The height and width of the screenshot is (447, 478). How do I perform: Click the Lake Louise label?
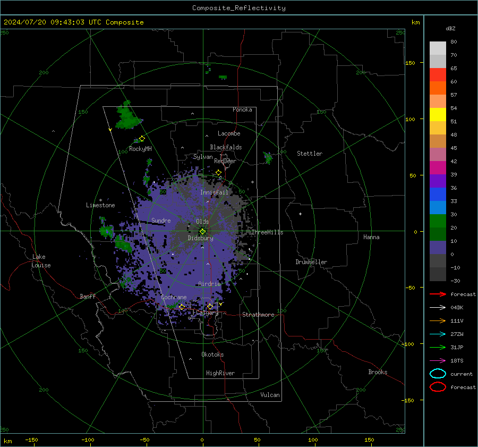(41, 261)
